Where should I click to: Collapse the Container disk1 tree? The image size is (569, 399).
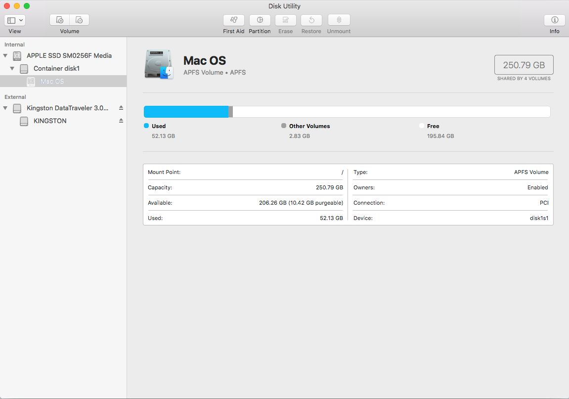pos(12,68)
